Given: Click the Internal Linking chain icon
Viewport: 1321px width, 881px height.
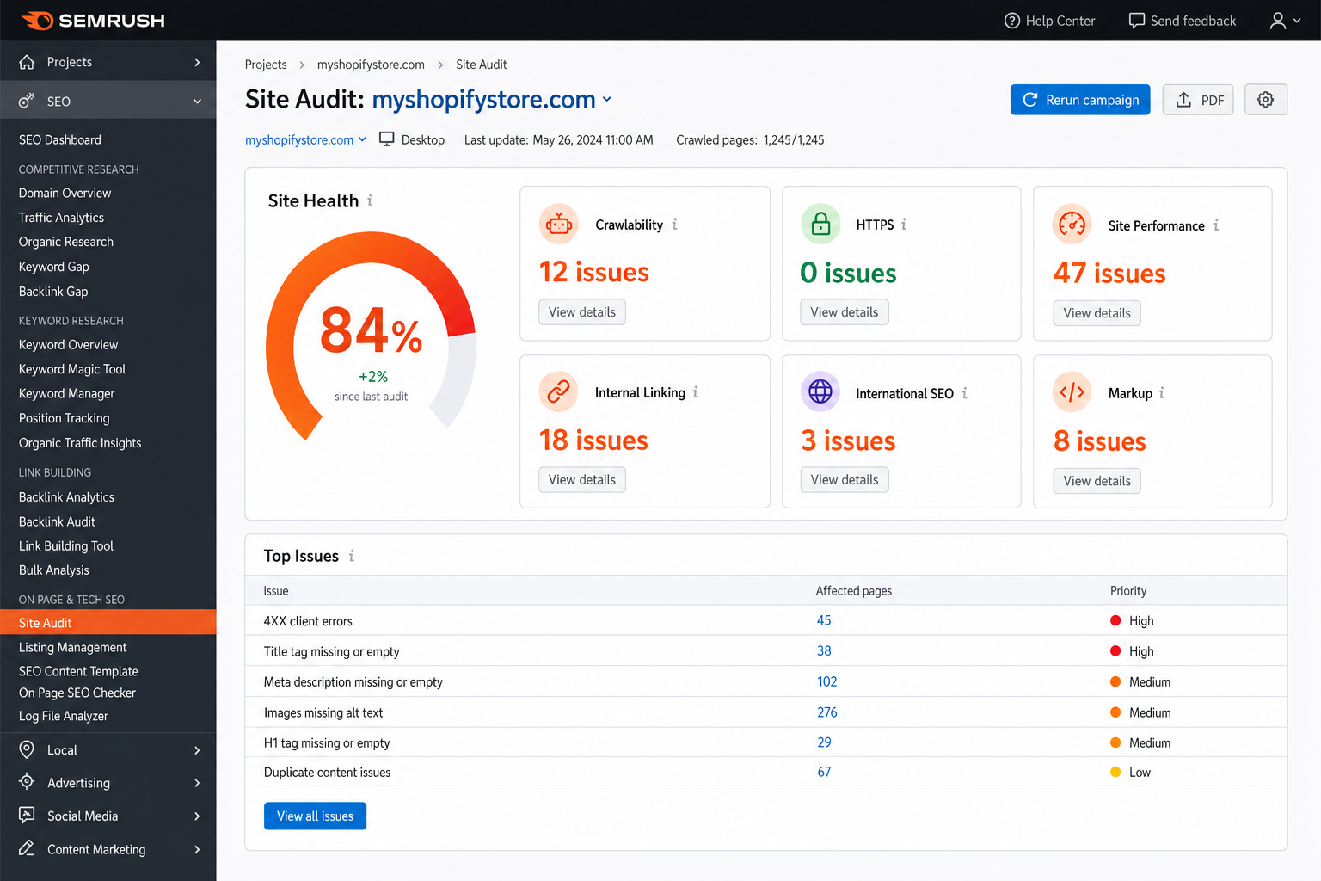Looking at the screenshot, I should 559,392.
